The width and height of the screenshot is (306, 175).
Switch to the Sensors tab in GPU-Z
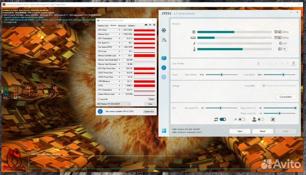coord(113,26)
